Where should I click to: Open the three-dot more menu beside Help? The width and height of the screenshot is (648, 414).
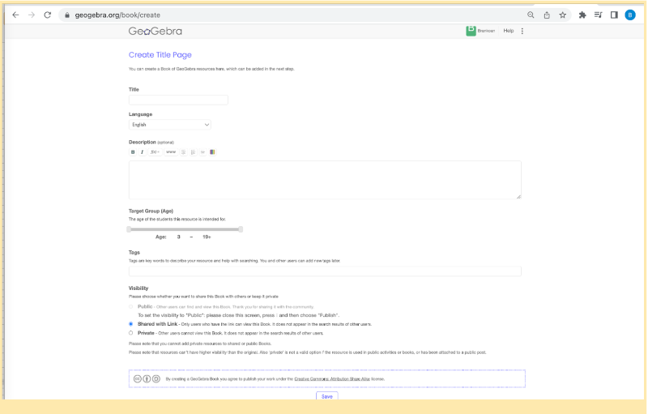522,31
